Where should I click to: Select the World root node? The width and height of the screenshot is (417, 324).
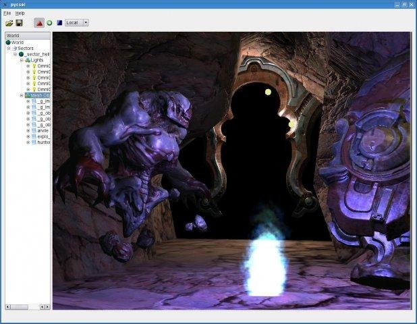click(15, 43)
